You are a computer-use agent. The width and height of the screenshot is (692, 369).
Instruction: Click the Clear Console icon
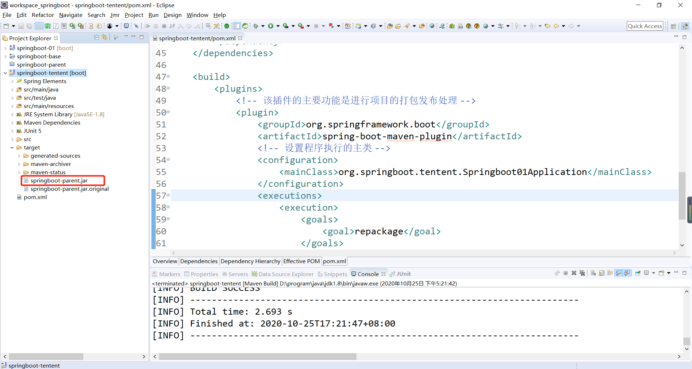click(x=593, y=273)
